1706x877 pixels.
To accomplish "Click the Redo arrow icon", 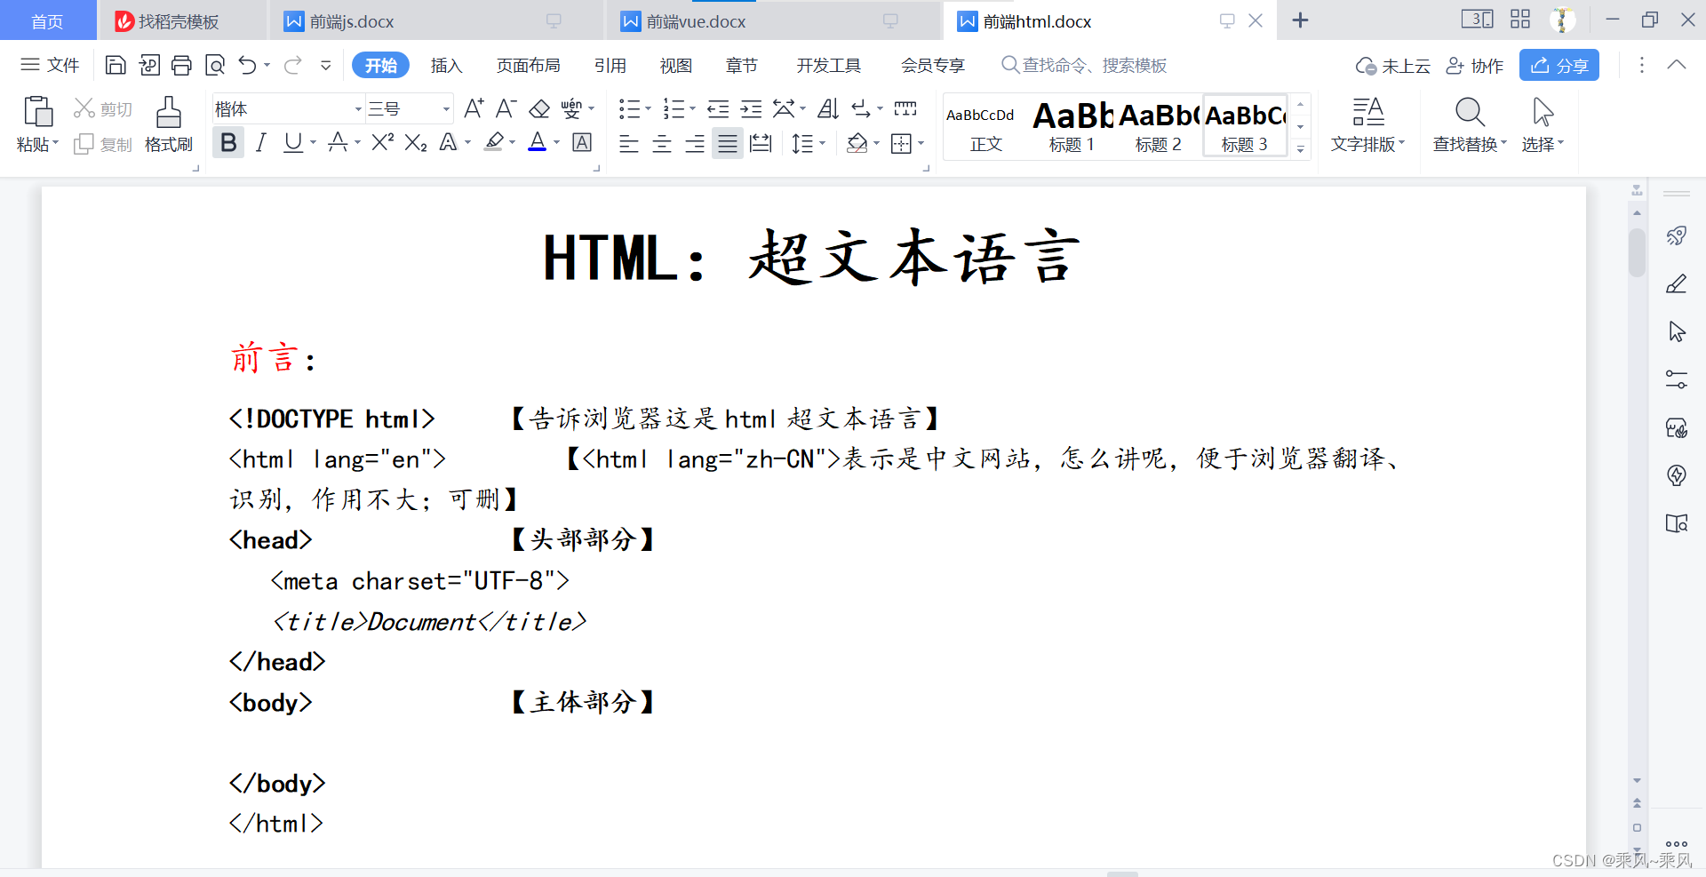I will click(293, 65).
